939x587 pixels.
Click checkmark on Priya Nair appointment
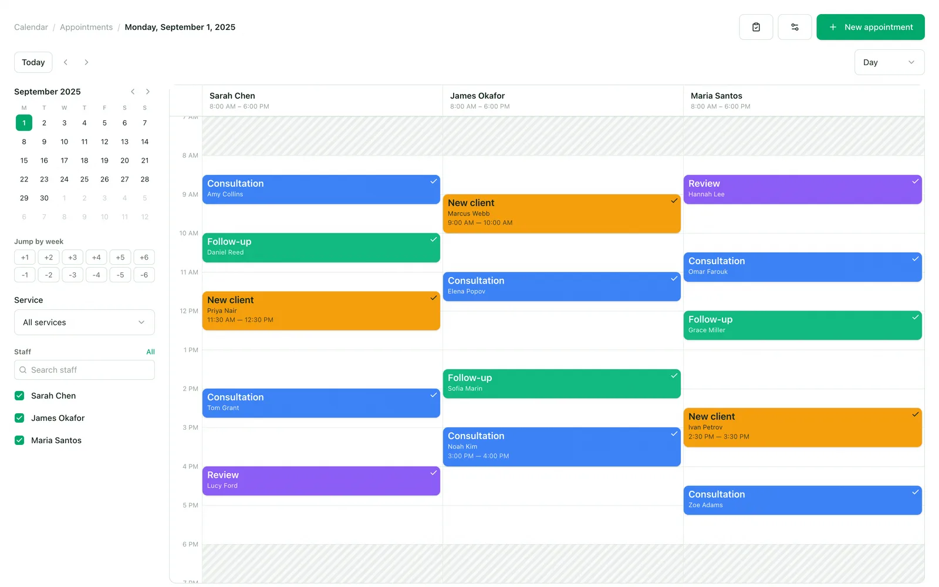pos(434,298)
